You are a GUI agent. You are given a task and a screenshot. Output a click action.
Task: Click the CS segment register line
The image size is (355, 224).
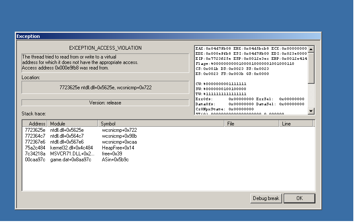click(x=232, y=69)
